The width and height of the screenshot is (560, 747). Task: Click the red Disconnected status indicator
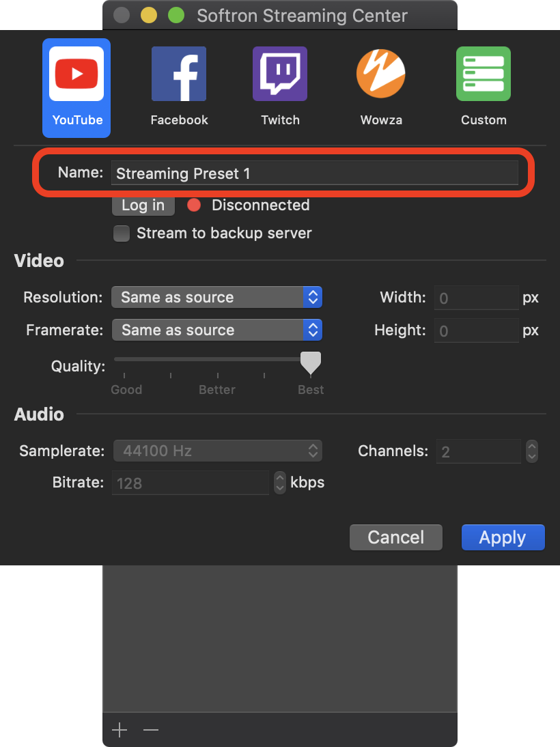pyautogui.click(x=194, y=206)
